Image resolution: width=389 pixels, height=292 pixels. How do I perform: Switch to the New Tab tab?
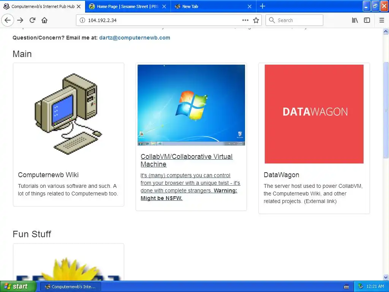point(213,6)
